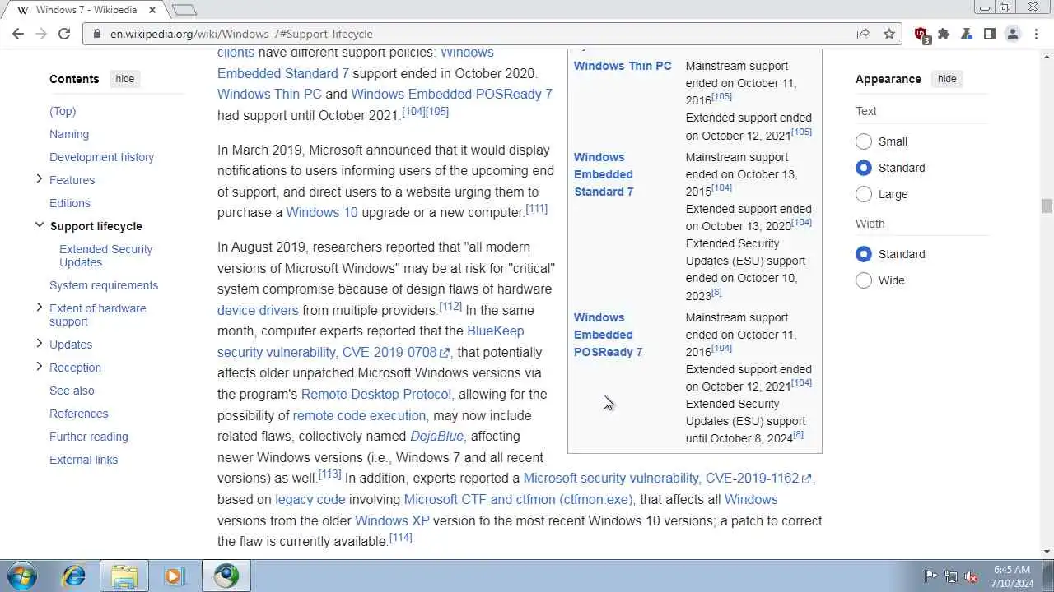Click the browser forward arrow
The height and width of the screenshot is (592, 1054).
point(41,34)
